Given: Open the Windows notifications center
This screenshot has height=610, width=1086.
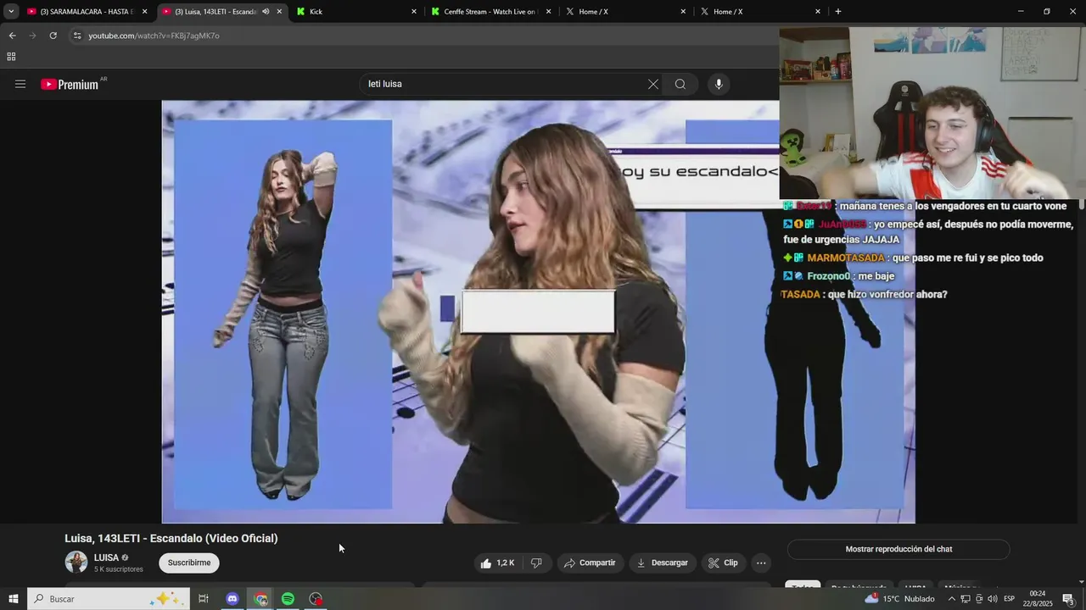Looking at the screenshot, I should click(x=1068, y=599).
